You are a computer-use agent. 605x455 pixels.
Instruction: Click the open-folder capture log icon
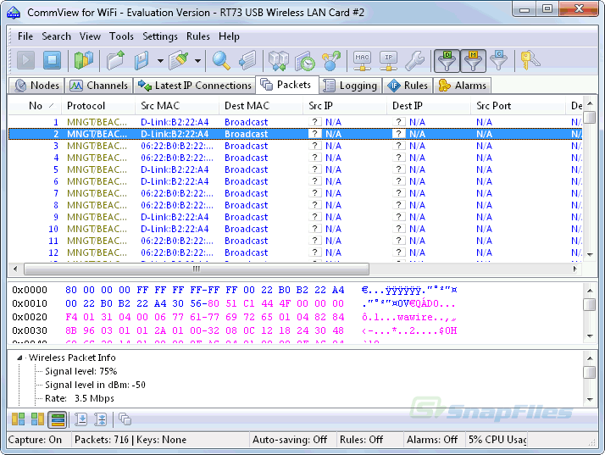click(116, 60)
